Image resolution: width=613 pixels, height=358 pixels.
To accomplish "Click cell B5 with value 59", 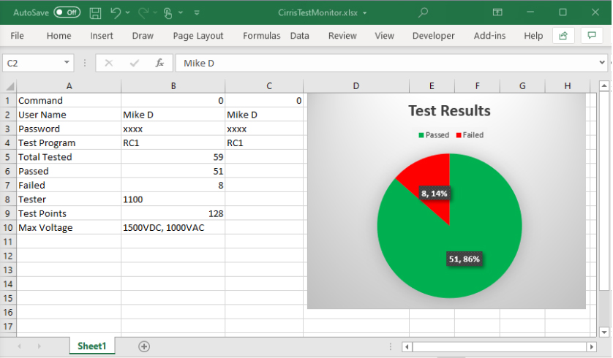I will pos(173,157).
